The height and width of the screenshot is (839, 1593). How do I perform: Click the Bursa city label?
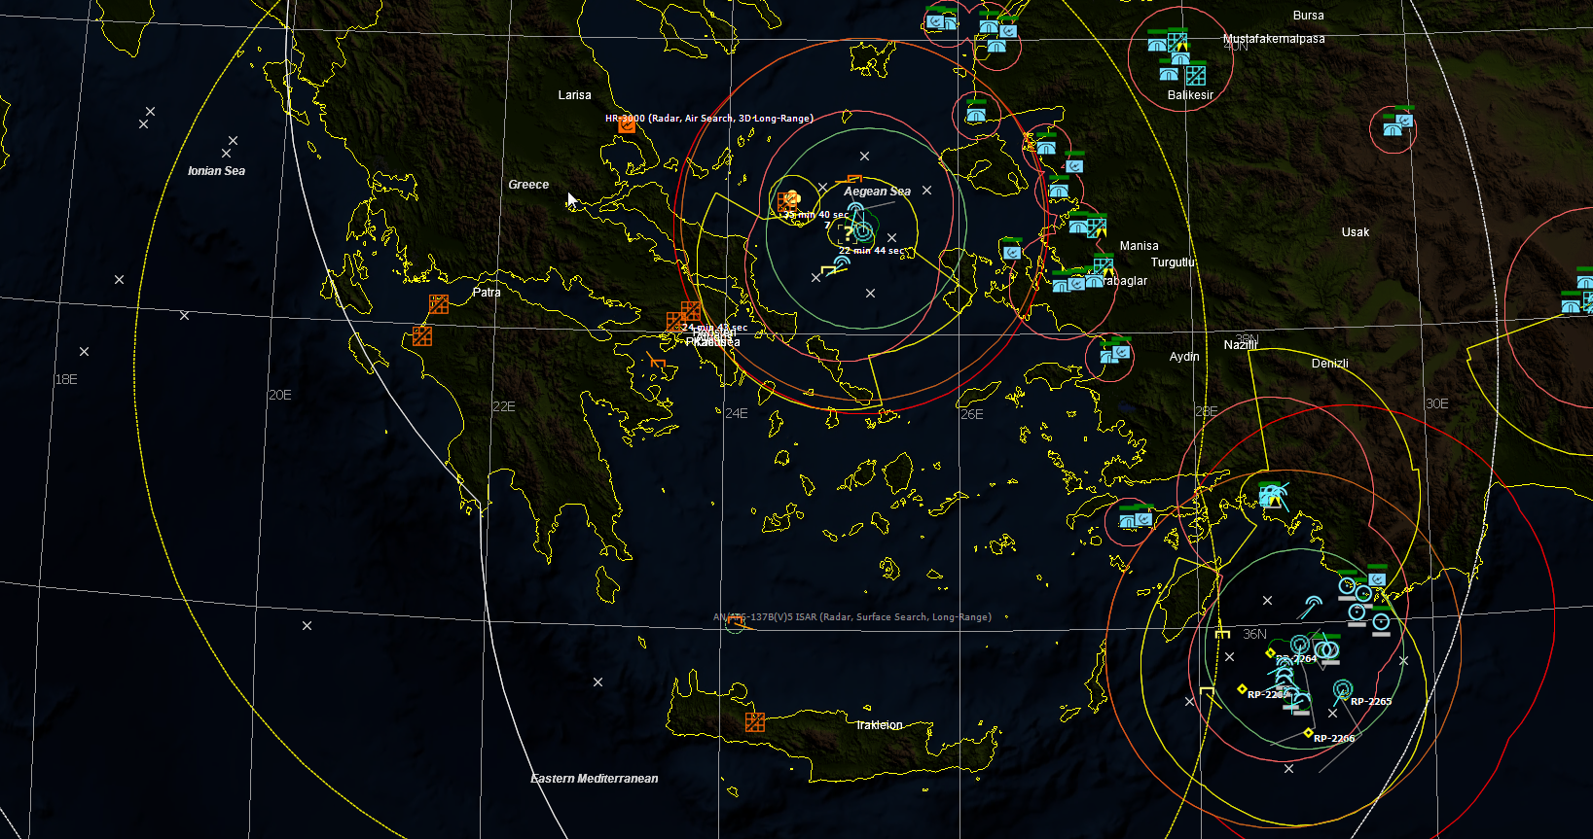pyautogui.click(x=1308, y=16)
